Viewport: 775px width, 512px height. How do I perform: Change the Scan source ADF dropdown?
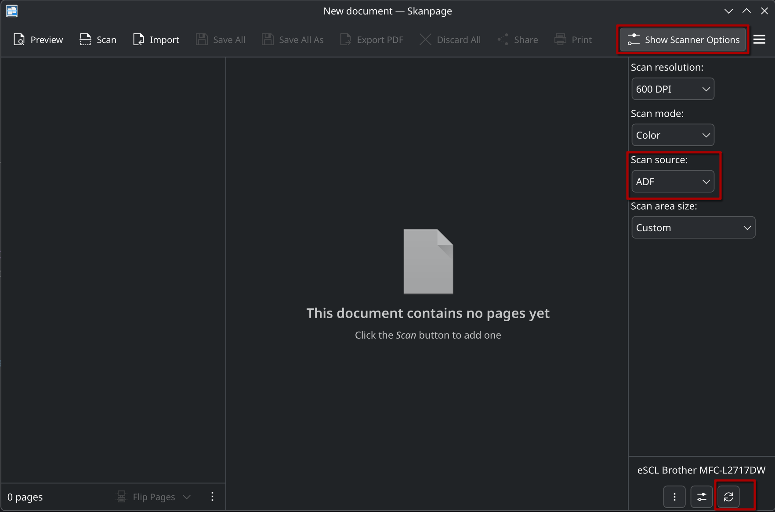[x=673, y=182]
